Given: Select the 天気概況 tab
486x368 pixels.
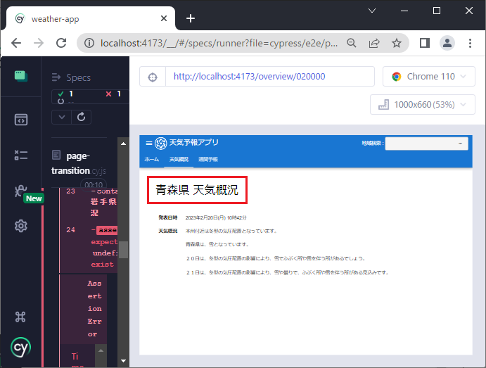Looking at the screenshot, I should click(179, 159).
